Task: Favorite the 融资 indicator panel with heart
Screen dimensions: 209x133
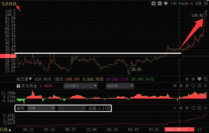Action: tap(193, 108)
